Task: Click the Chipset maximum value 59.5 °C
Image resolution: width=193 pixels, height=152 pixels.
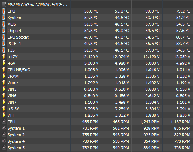Action: (152, 31)
